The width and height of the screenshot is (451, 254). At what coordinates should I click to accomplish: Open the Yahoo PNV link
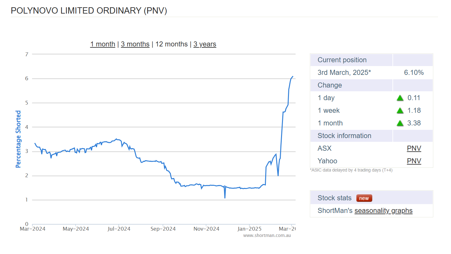414,161
